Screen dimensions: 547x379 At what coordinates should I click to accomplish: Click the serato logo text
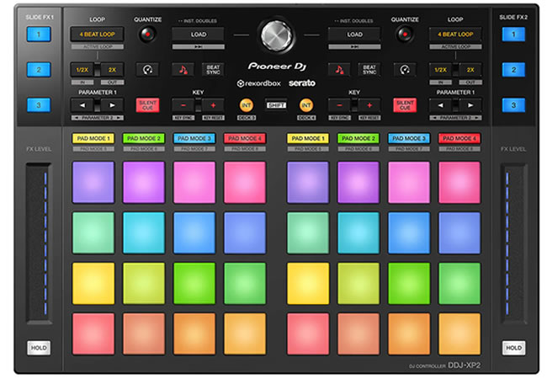(302, 83)
